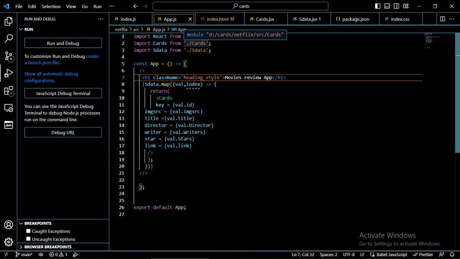Click Prettier in the status bar
Image resolution: width=460 pixels, height=259 pixels.
click(x=423, y=254)
